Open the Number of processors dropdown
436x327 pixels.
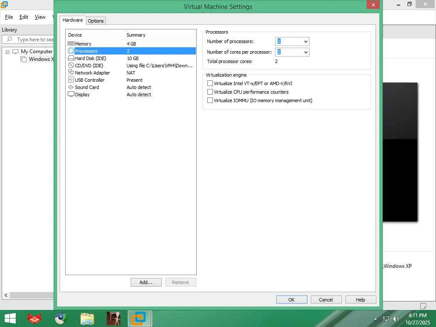(306, 41)
